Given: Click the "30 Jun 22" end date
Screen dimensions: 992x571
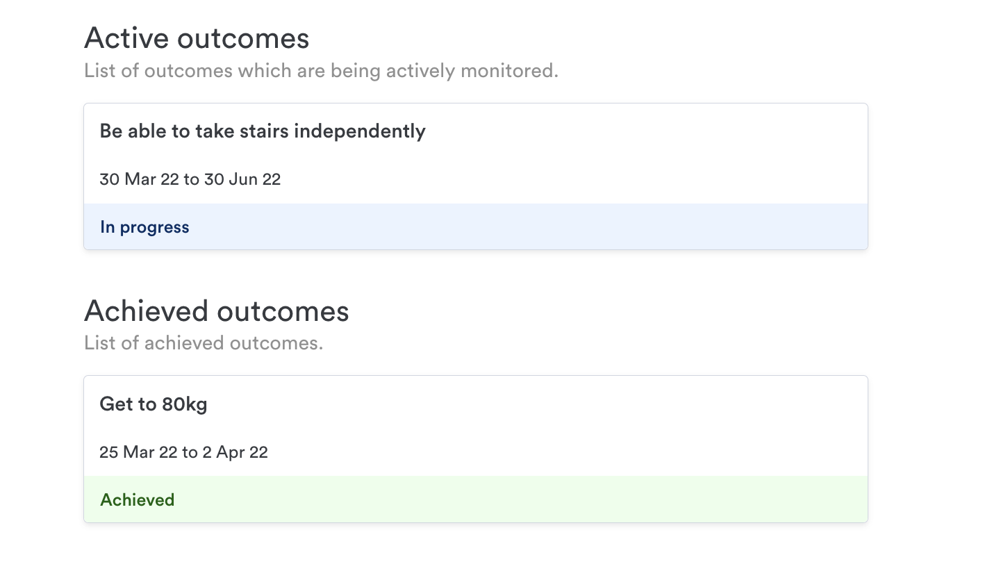Looking at the screenshot, I should 242,179.
